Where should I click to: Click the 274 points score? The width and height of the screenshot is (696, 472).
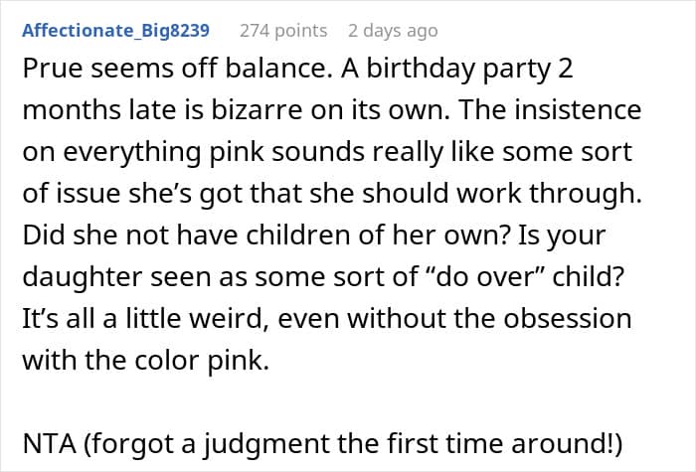pos(283,31)
